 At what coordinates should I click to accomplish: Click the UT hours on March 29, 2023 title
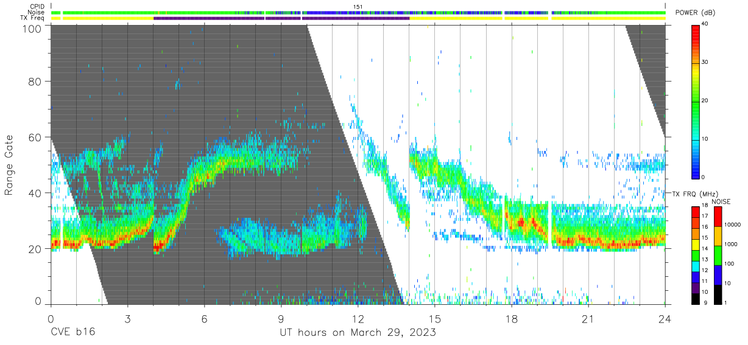click(358, 333)
